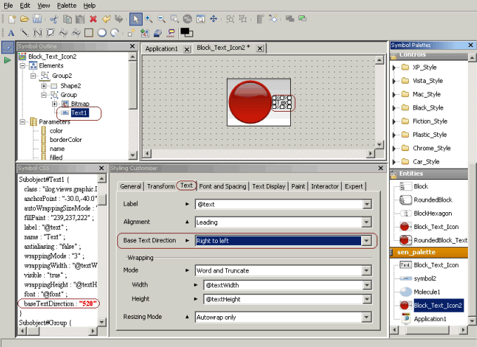Click the black foreground color swatch
477x347 pixels.
(x=186, y=32)
